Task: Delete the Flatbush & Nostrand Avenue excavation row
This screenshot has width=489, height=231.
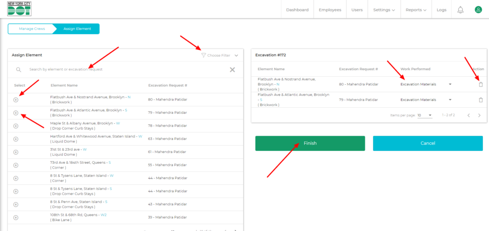Action: point(480,84)
